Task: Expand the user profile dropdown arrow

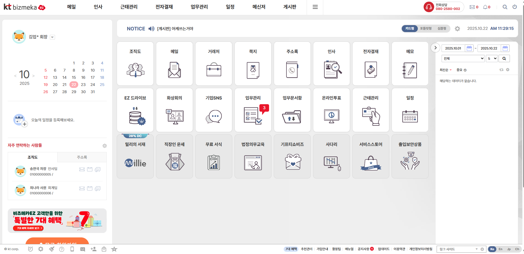Action: 53,37
